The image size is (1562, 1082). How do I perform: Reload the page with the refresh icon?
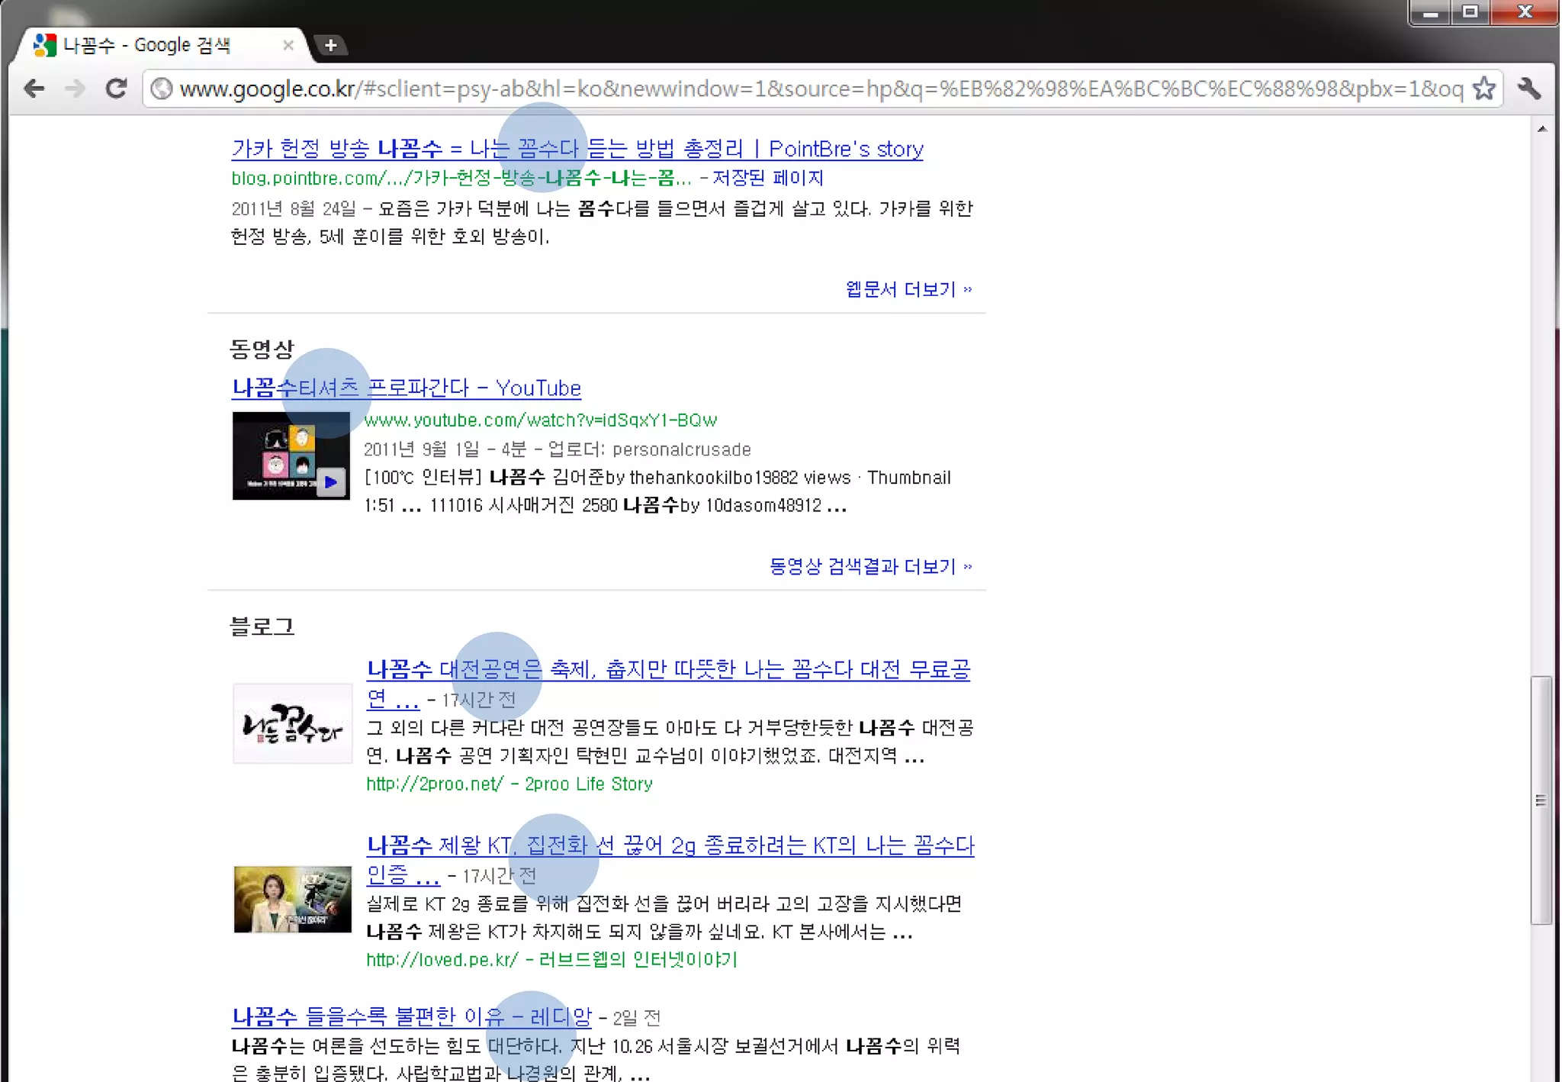(x=116, y=89)
